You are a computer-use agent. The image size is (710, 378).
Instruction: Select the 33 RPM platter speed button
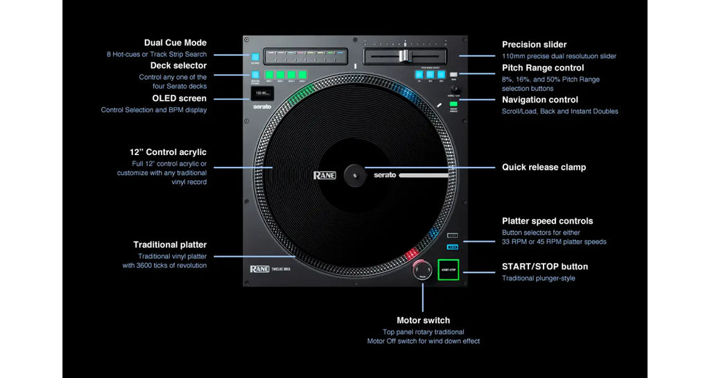[x=452, y=235]
